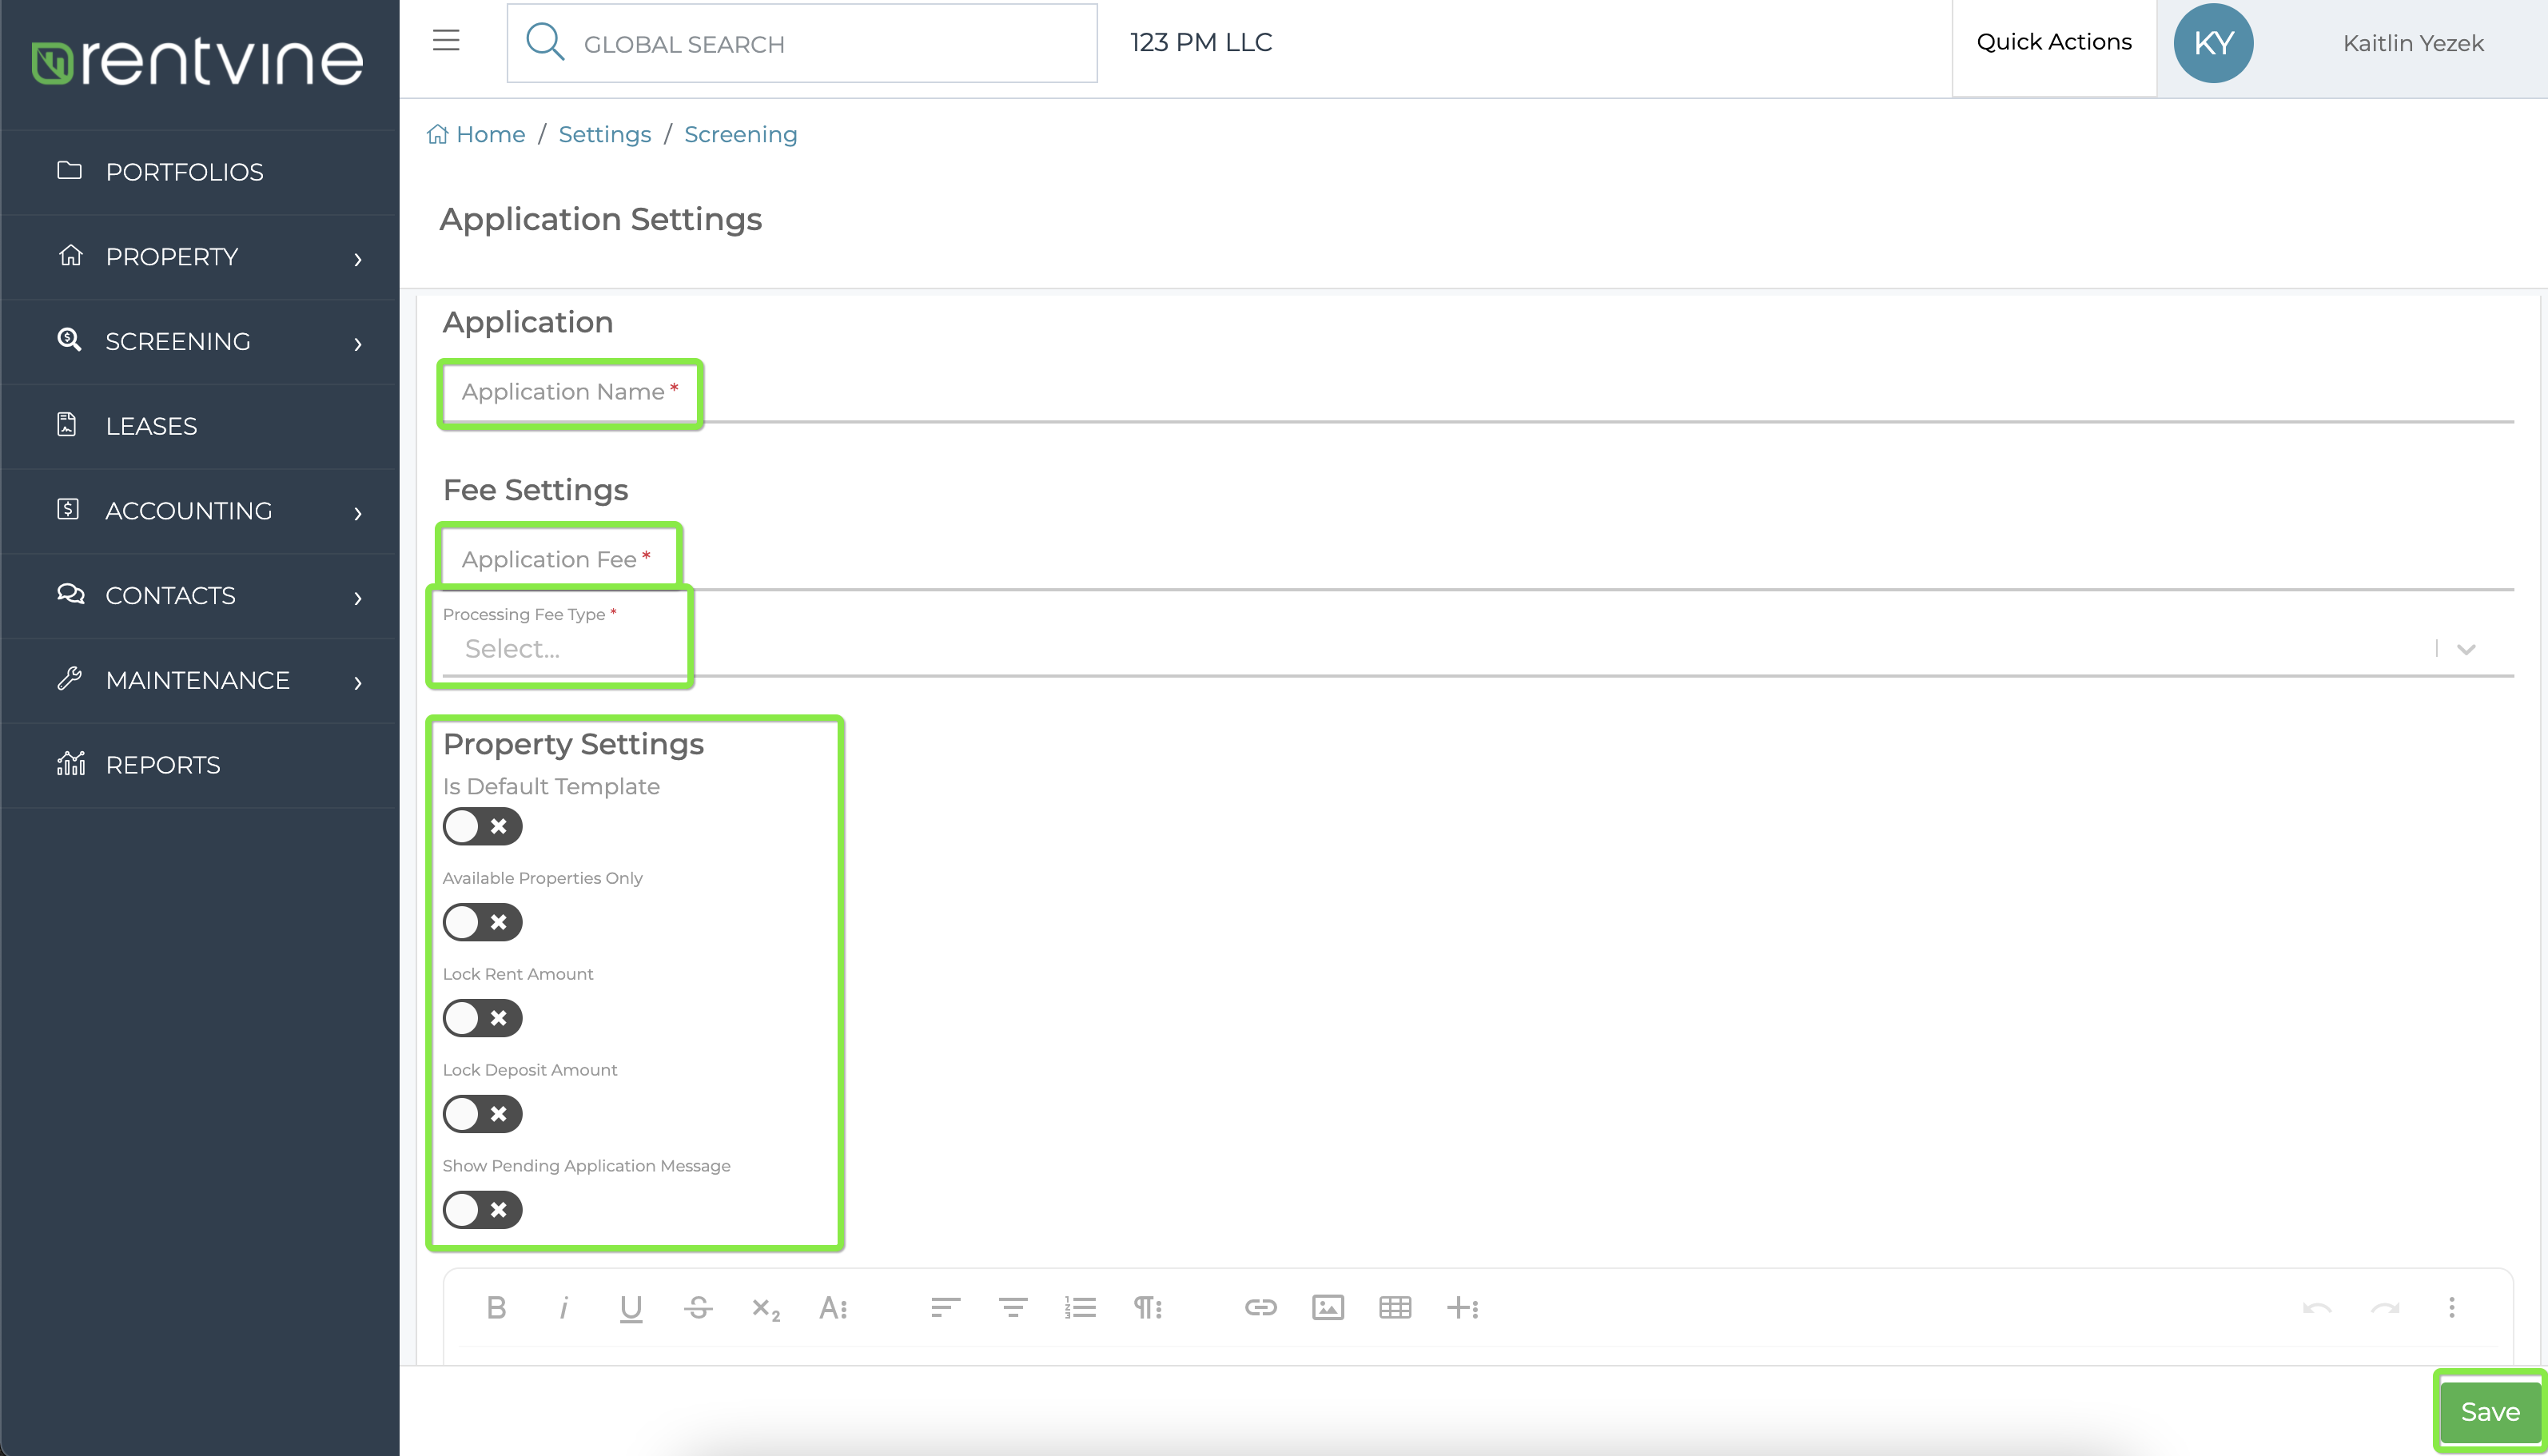Click the align center icon
This screenshot has width=2548, height=1456.
1013,1308
